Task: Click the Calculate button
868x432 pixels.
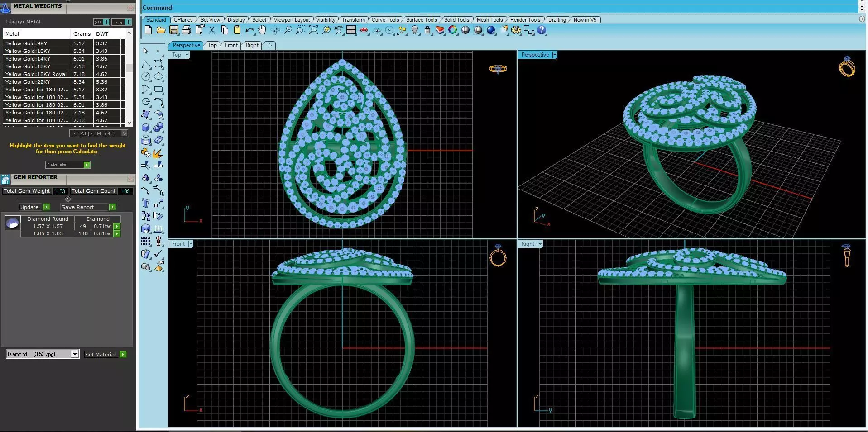Action: (67, 165)
